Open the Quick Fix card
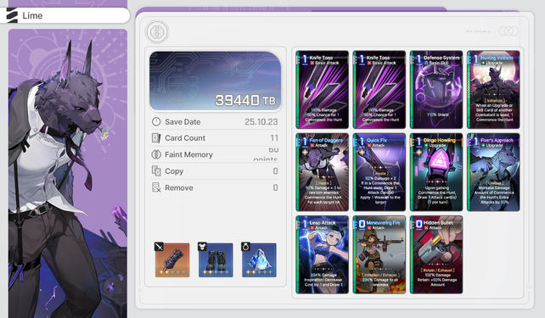545x318 pixels. (379, 172)
